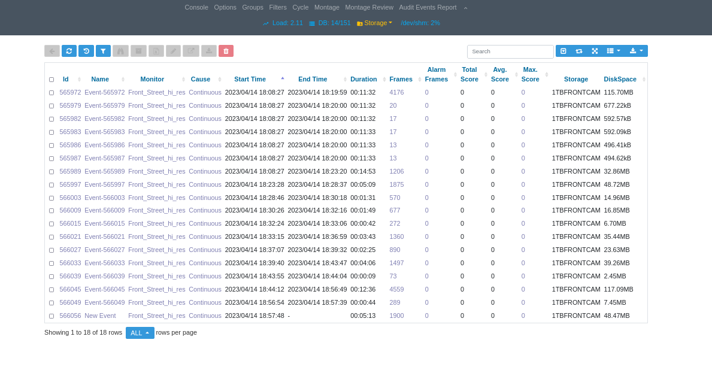This screenshot has height=376, width=712.
Task: Open Filters in the navbar
Action: coord(278,7)
